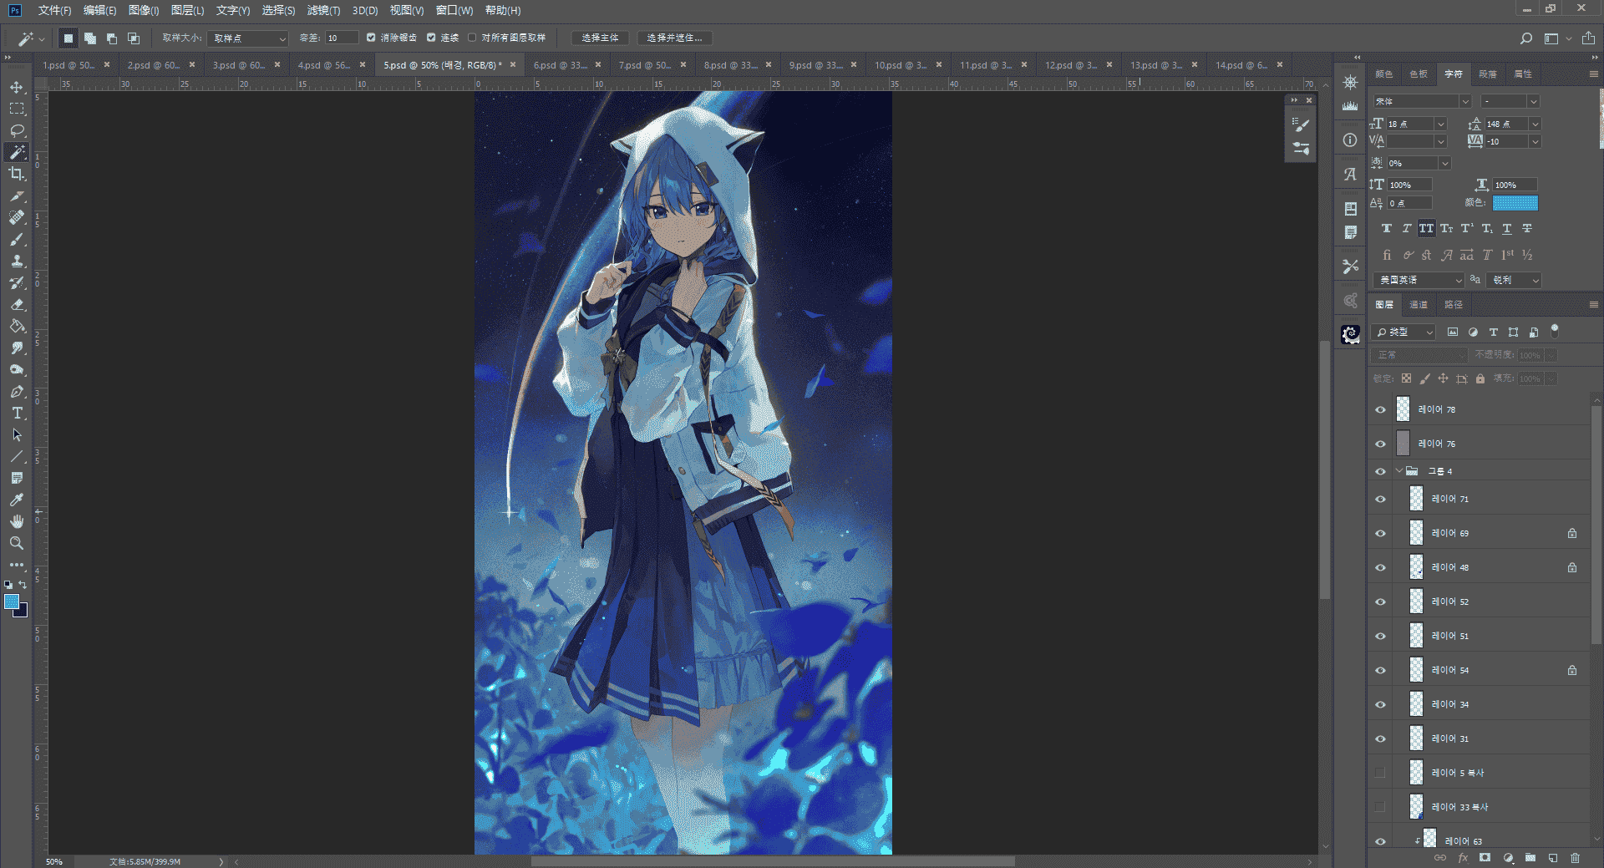The width and height of the screenshot is (1604, 868).
Task: Click the 选择主体 button
Action: tap(600, 38)
